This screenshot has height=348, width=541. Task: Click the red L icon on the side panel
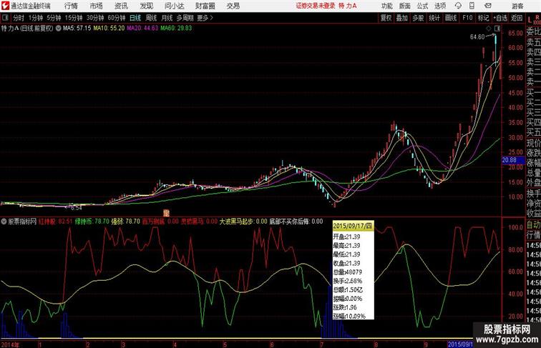[x=530, y=20]
